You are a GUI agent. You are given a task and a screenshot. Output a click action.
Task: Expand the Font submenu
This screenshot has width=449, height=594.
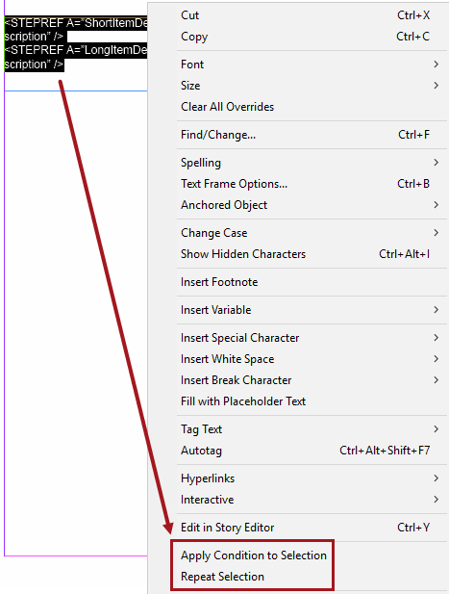point(297,65)
